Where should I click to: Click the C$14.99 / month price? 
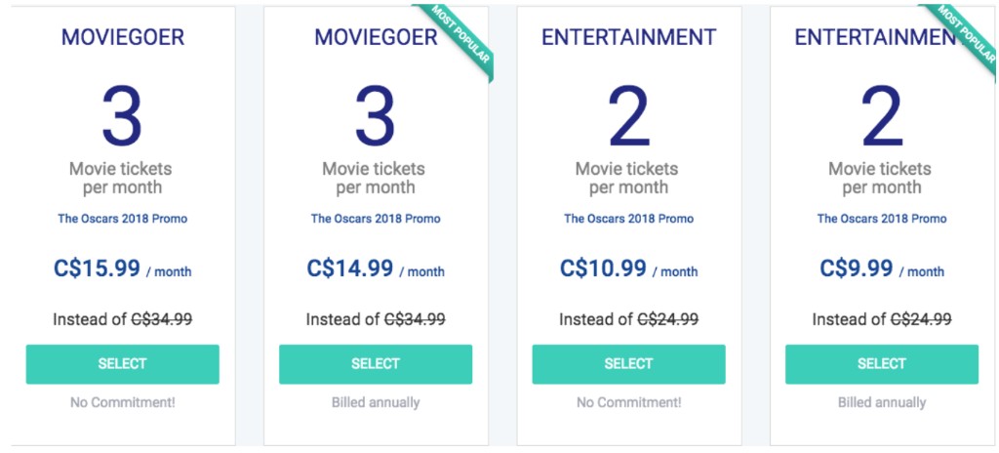[376, 268]
